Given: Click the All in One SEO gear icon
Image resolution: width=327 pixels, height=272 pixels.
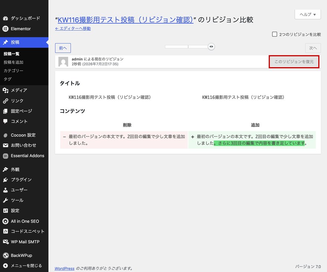Looking at the screenshot, I should 6,221.
